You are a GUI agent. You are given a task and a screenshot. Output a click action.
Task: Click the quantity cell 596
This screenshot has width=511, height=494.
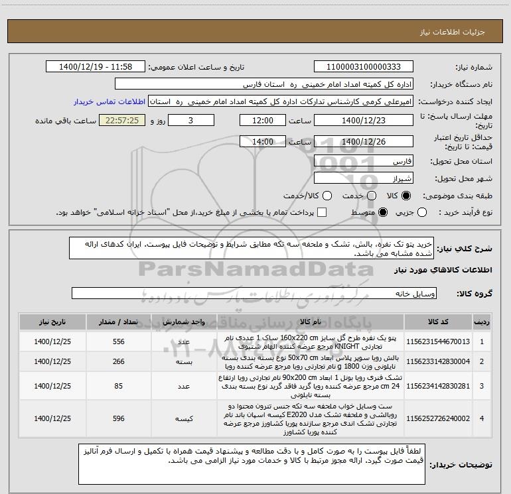(x=119, y=418)
